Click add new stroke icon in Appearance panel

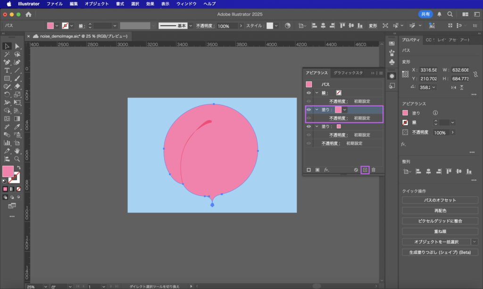point(308,170)
